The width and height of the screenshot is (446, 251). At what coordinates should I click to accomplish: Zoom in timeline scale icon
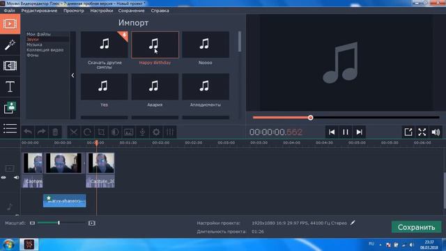(x=91, y=223)
